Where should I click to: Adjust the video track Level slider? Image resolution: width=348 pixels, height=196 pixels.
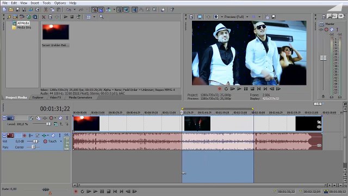pyautogui.click(x=48, y=124)
